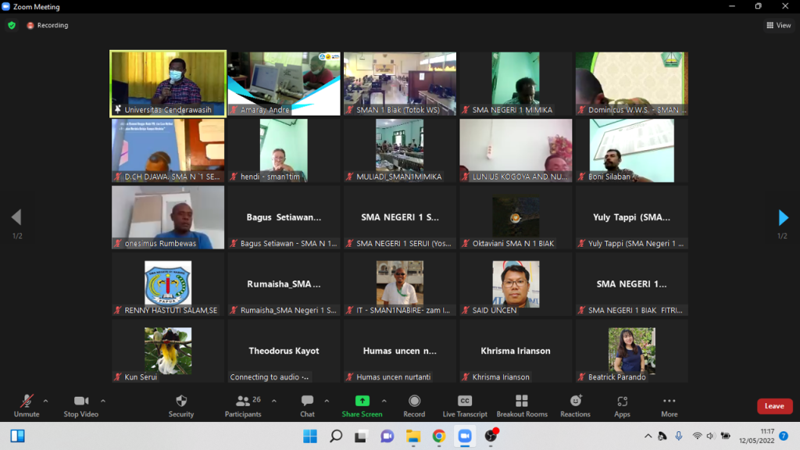
Task: Expand the Participants options arrow
Action: tap(274, 401)
